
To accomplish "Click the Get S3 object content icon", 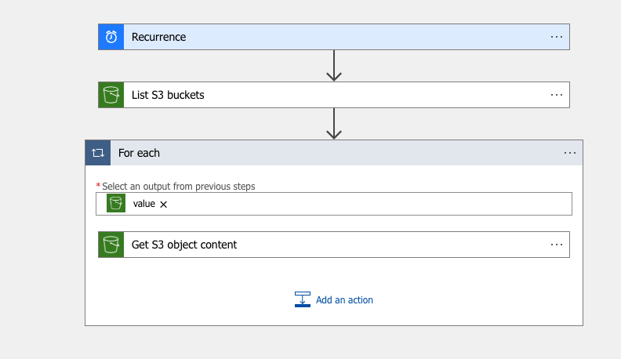I will (111, 245).
